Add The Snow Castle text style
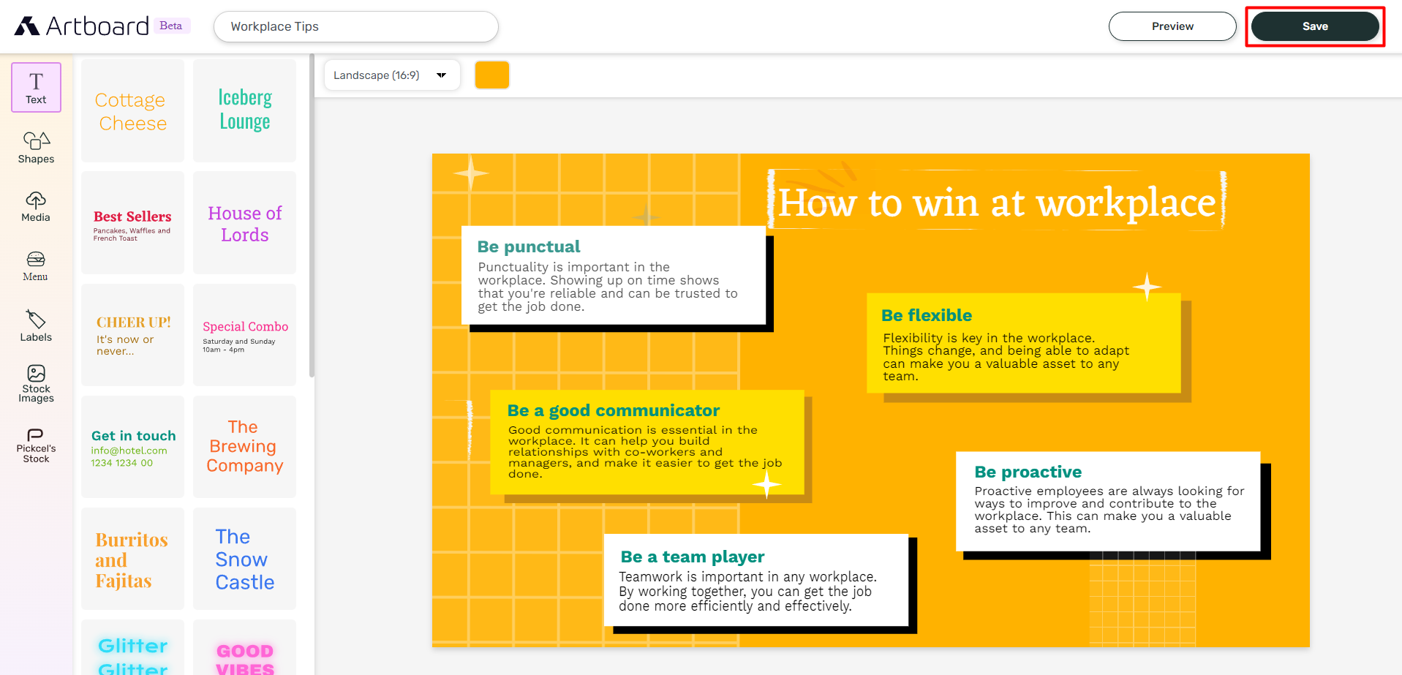Viewport: 1402px width, 675px height. point(244,559)
